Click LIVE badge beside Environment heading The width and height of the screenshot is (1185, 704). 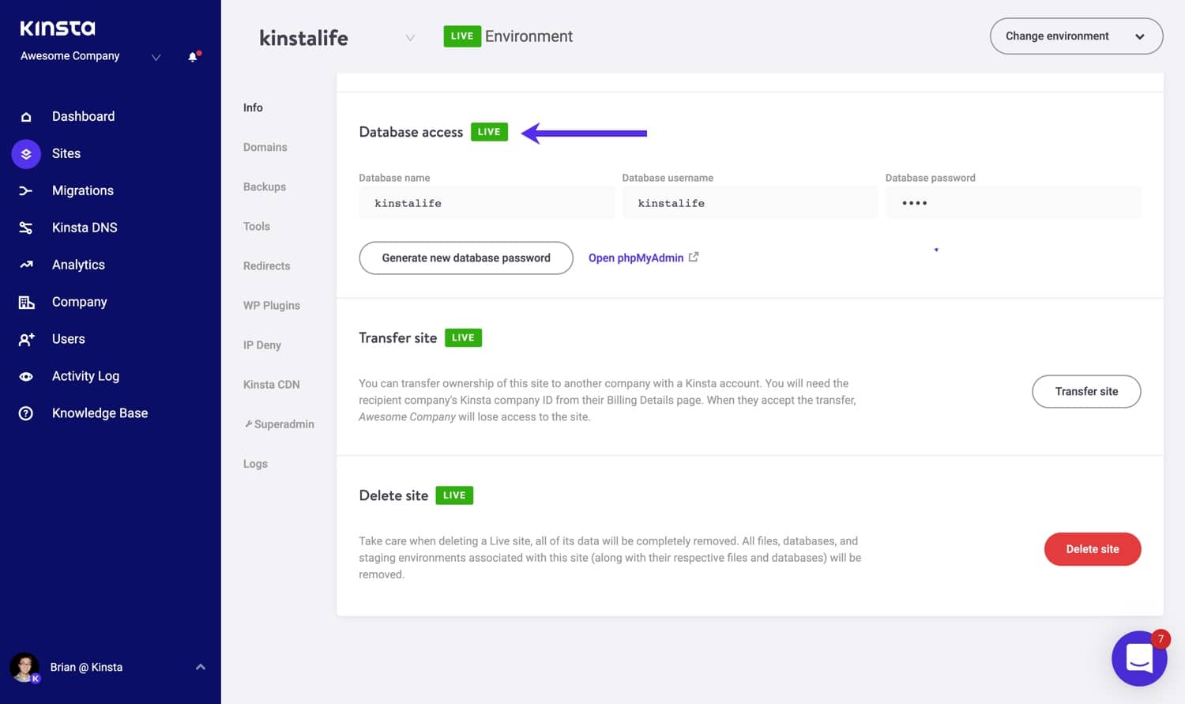coord(462,36)
